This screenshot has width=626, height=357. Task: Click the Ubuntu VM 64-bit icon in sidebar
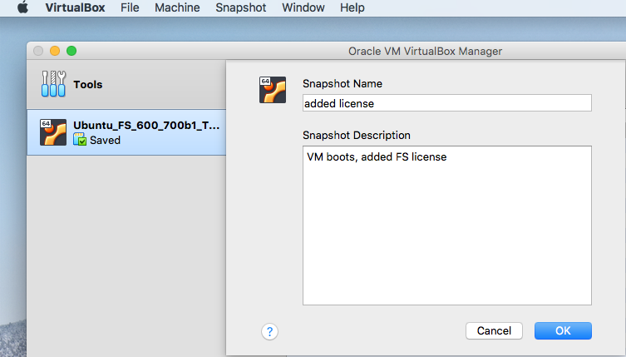[x=53, y=132]
